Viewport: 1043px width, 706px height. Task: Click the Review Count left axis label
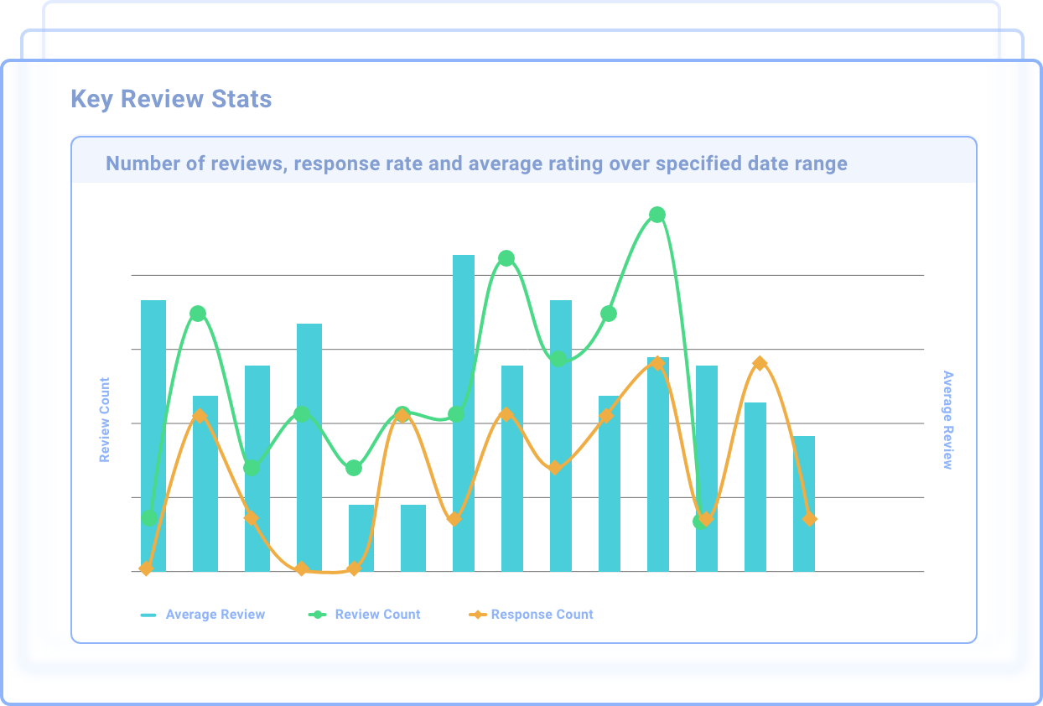tap(105, 419)
